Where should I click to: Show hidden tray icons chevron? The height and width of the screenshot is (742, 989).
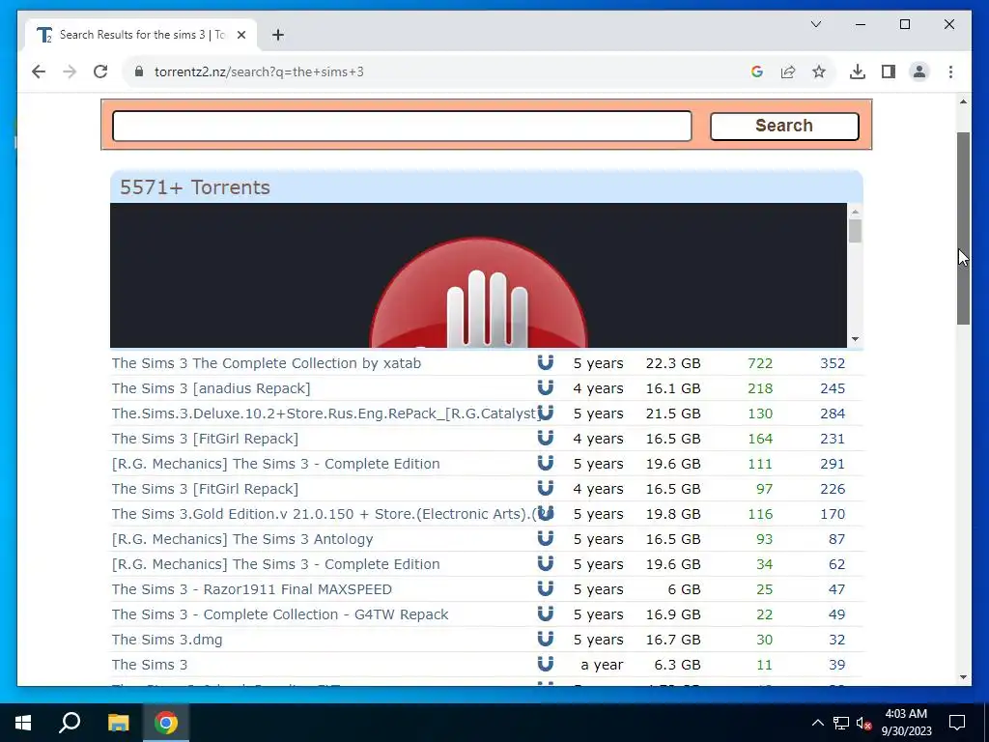(817, 723)
